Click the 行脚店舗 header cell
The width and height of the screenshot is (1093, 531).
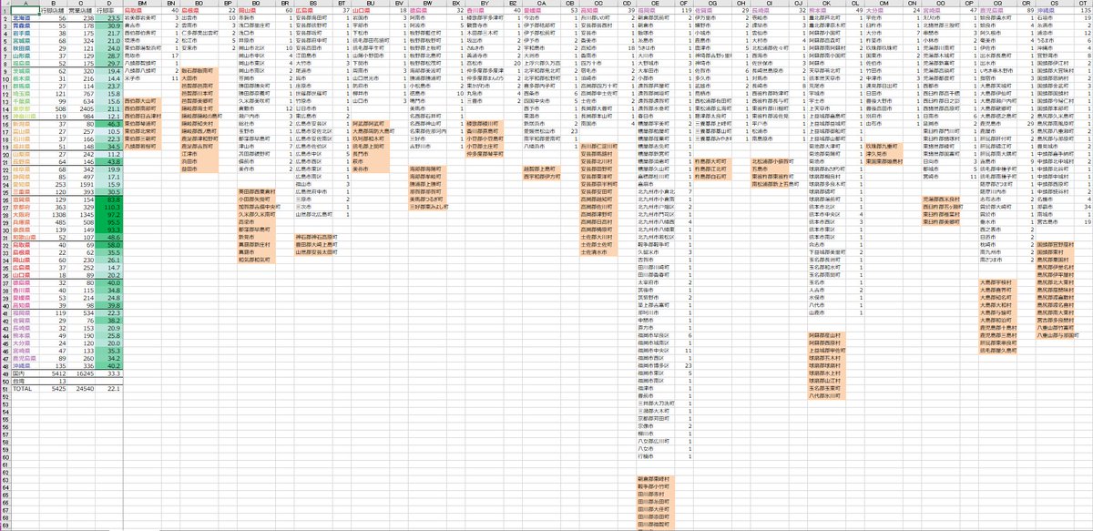54,10
